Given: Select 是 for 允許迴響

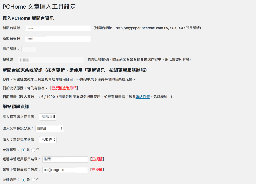Looking at the screenshot, I should 23,150.
